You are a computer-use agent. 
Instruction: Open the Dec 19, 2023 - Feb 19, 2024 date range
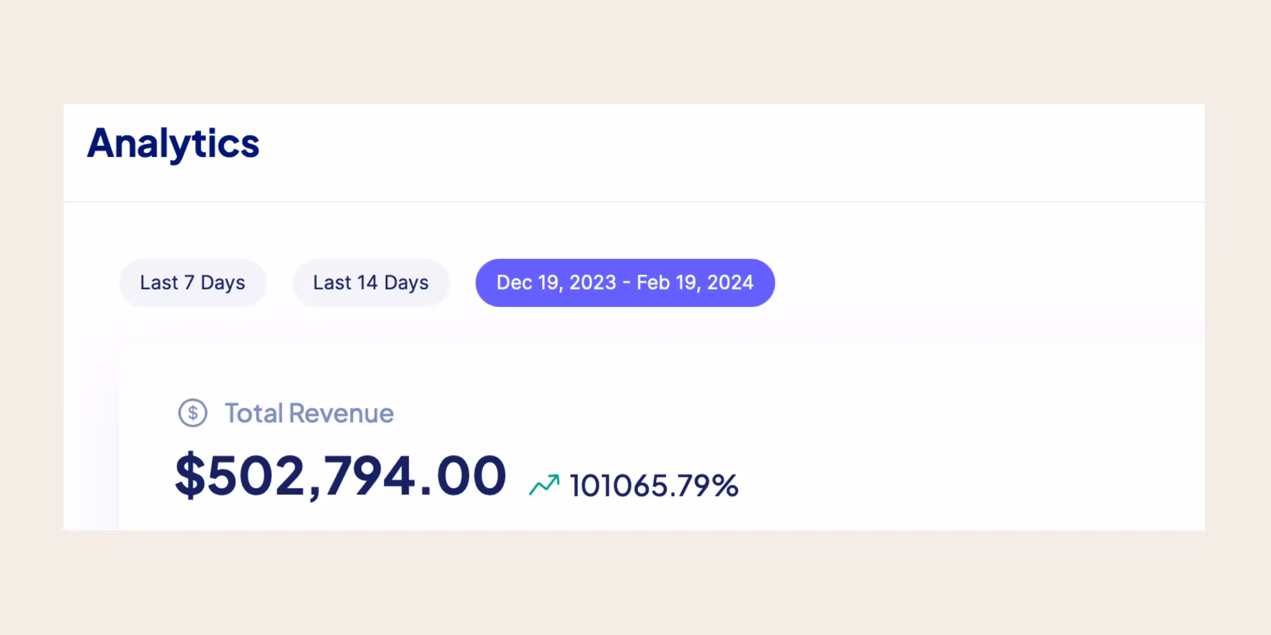[625, 283]
